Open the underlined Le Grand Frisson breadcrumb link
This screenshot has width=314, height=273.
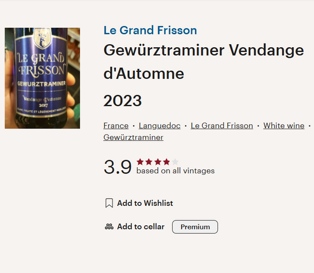(x=222, y=126)
